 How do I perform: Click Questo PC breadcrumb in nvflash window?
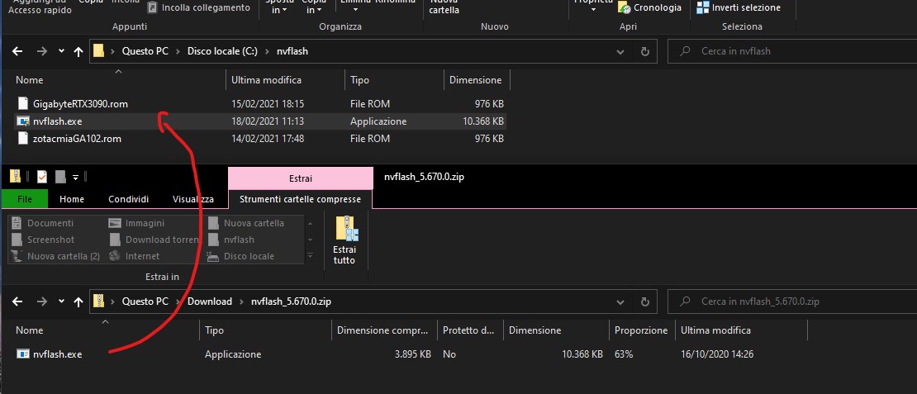(x=145, y=51)
